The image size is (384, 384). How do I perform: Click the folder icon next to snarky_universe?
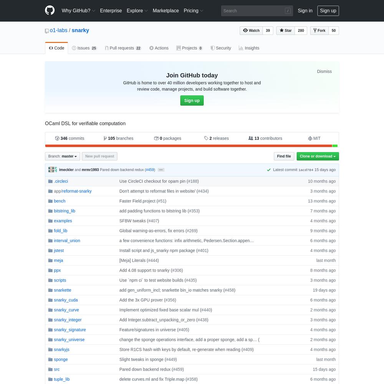click(x=50, y=340)
